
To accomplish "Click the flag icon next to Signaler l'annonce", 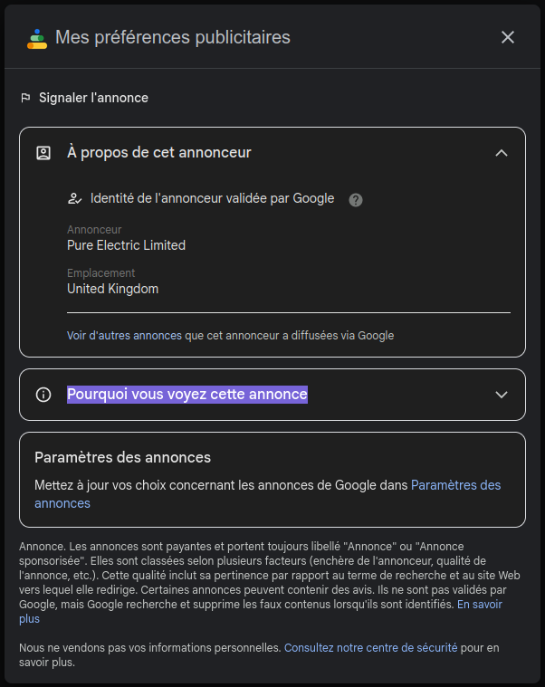I will [26, 98].
